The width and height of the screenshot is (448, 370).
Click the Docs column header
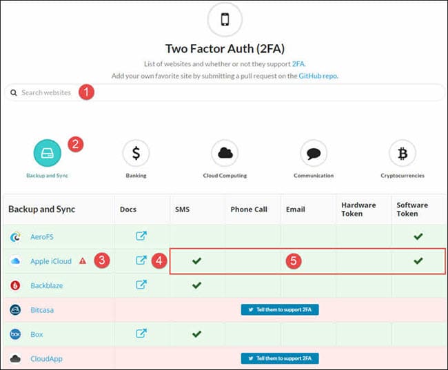coord(128,209)
